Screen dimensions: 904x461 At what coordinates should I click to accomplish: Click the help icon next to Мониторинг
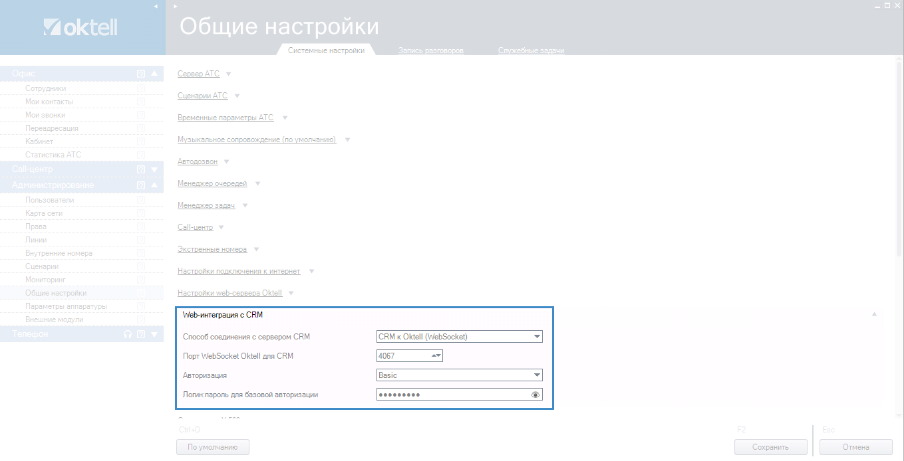pos(141,280)
